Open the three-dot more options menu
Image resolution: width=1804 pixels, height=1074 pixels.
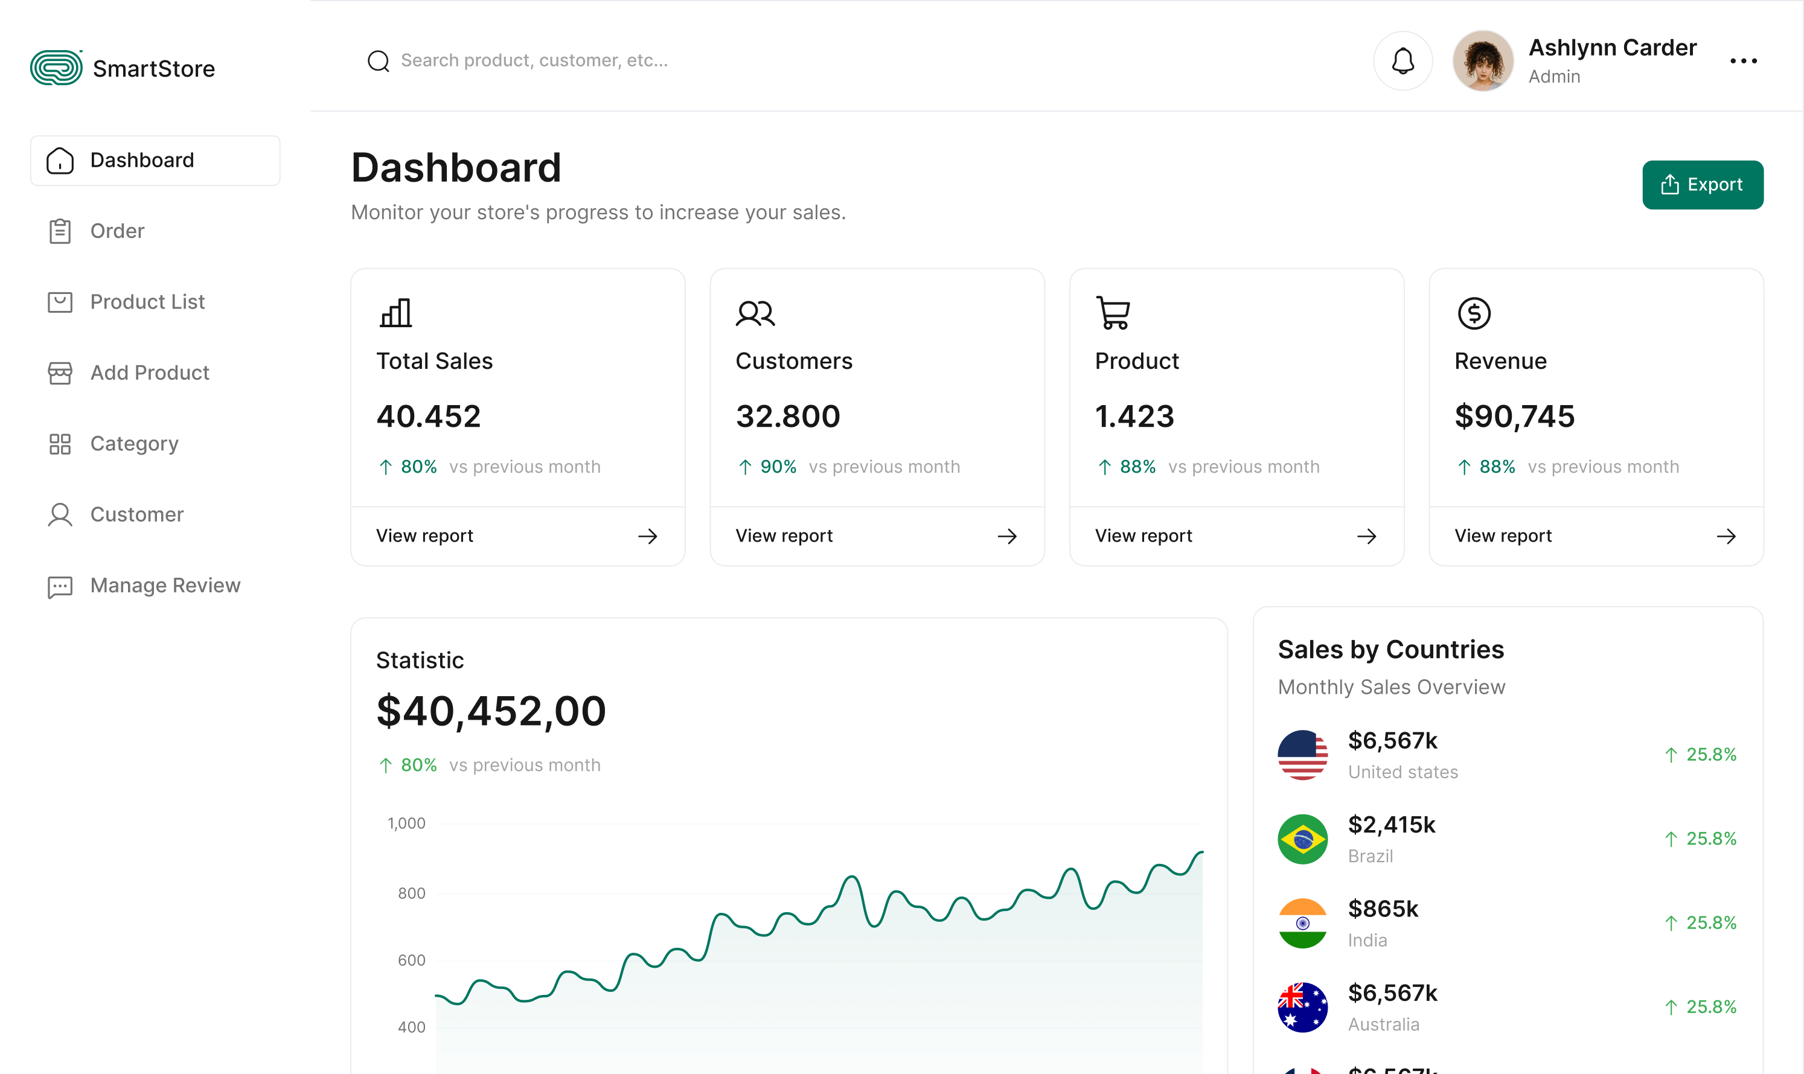pos(1744,61)
